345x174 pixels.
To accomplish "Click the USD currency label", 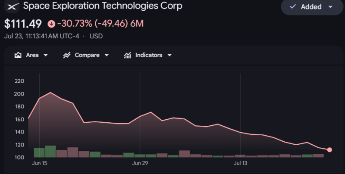I will point(96,36).
